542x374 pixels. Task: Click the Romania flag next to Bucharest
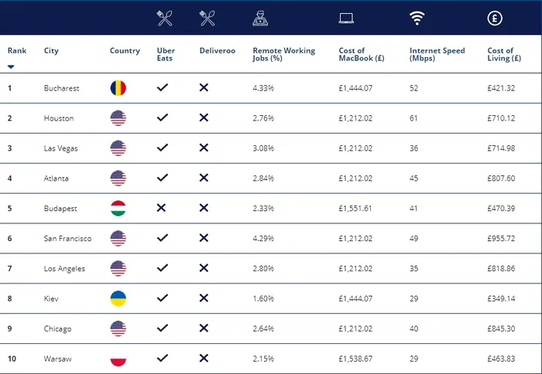118,88
